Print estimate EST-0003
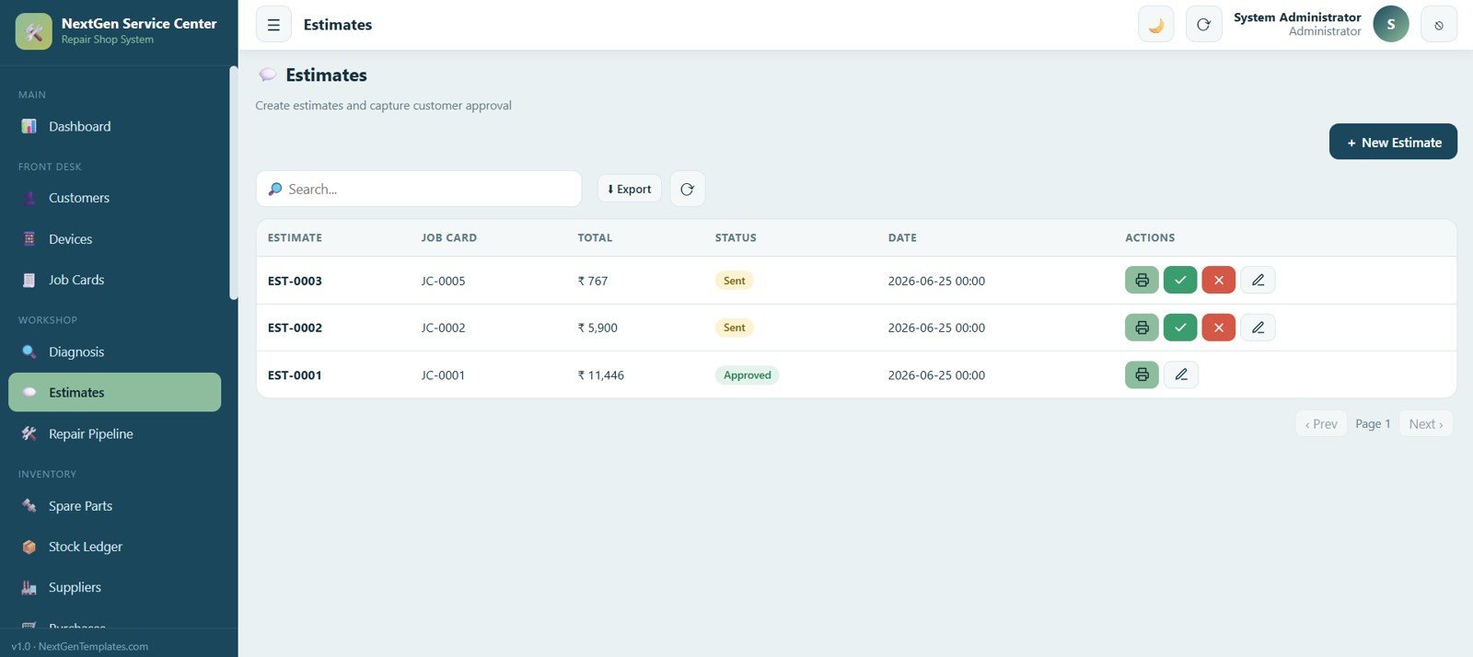This screenshot has width=1473, height=657. [x=1142, y=280]
